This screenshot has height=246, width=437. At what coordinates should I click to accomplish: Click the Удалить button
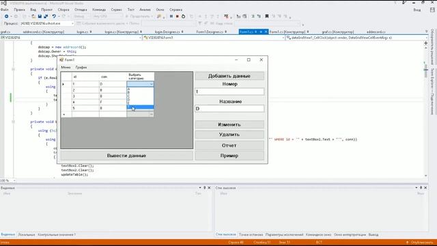pyautogui.click(x=229, y=135)
